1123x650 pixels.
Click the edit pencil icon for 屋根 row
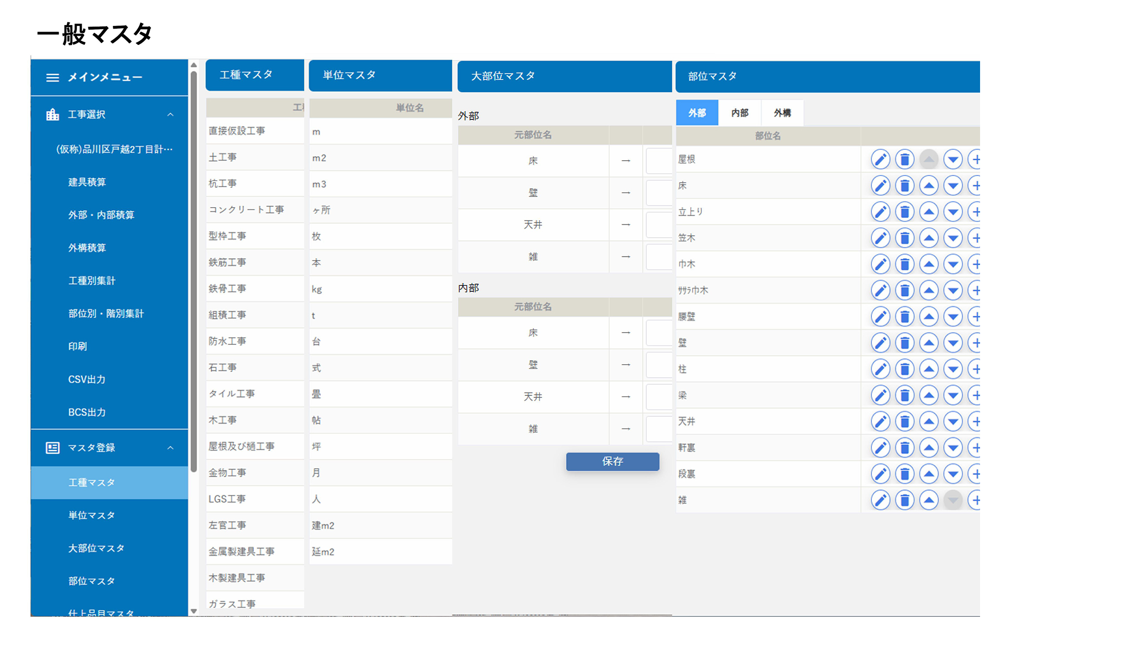880,160
